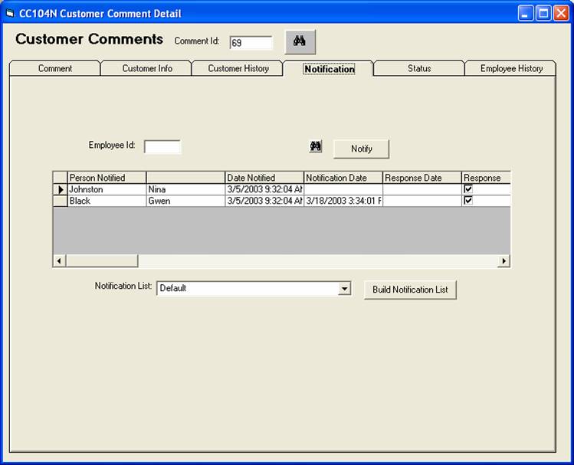Click the grid's left scroll arrow
The image size is (574, 465).
click(x=59, y=261)
